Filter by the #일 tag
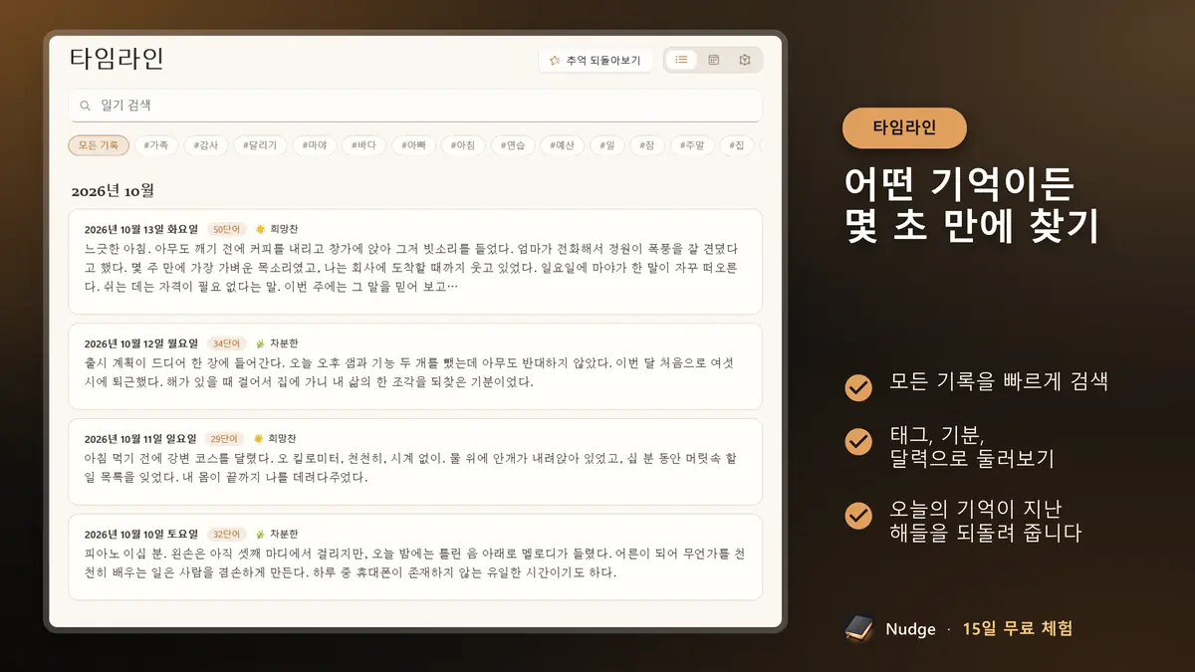This screenshot has width=1195, height=672. tap(606, 145)
